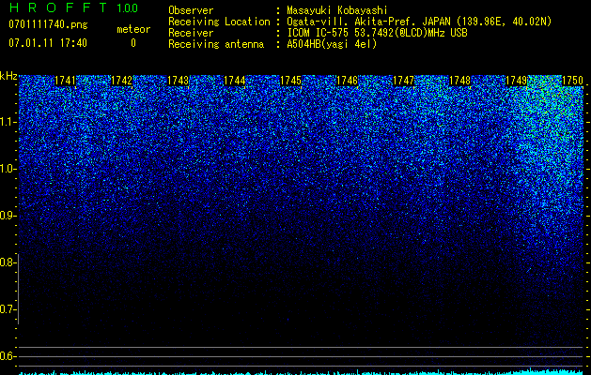Click the Receiving Location label
The width and height of the screenshot is (591, 375).
(219, 22)
